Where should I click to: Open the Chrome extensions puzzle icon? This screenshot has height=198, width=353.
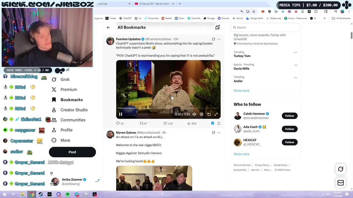coord(316,12)
